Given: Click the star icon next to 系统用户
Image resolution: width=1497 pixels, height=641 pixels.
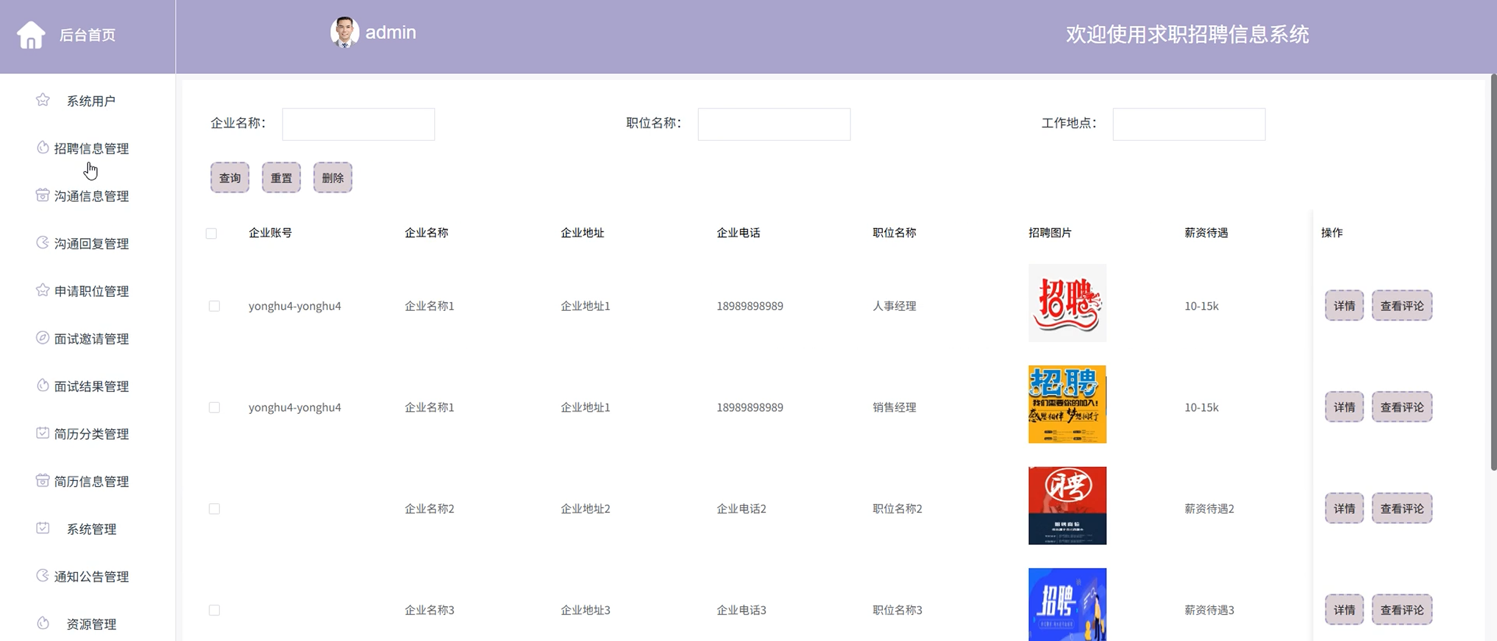Looking at the screenshot, I should point(43,100).
